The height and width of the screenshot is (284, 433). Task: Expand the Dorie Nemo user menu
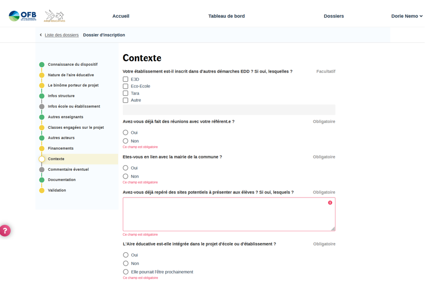pos(407,16)
